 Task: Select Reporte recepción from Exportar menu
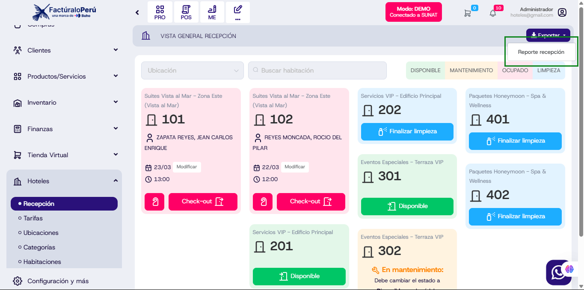point(541,52)
